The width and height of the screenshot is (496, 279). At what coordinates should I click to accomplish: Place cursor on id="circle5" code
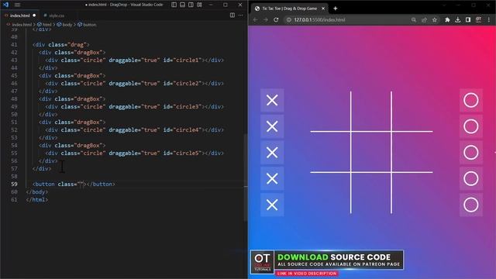182,153
